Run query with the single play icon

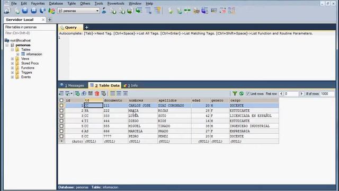pyautogui.click(x=25, y=11)
